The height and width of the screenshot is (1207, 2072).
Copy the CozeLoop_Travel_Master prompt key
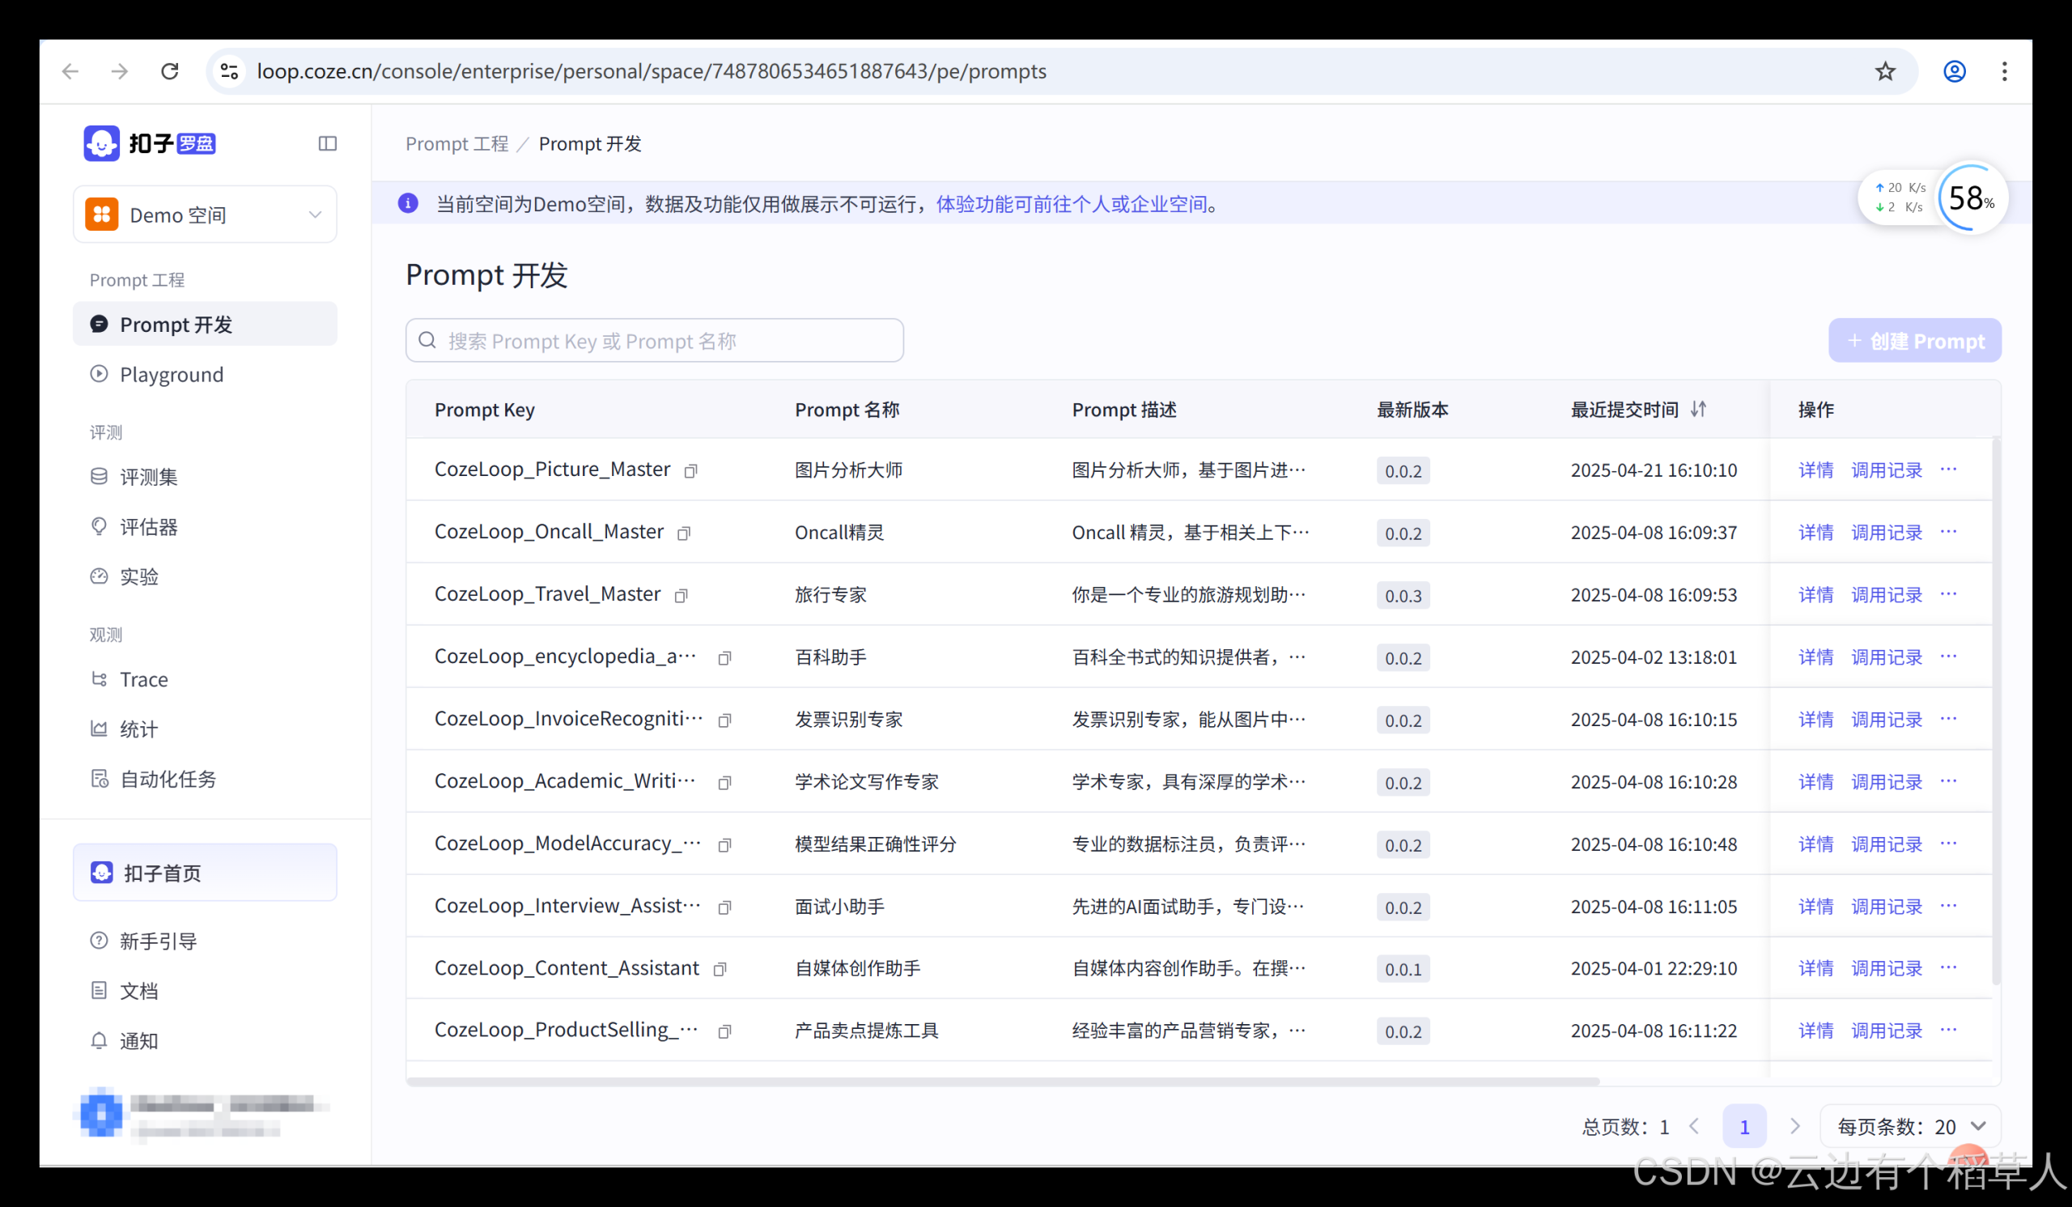681,595
